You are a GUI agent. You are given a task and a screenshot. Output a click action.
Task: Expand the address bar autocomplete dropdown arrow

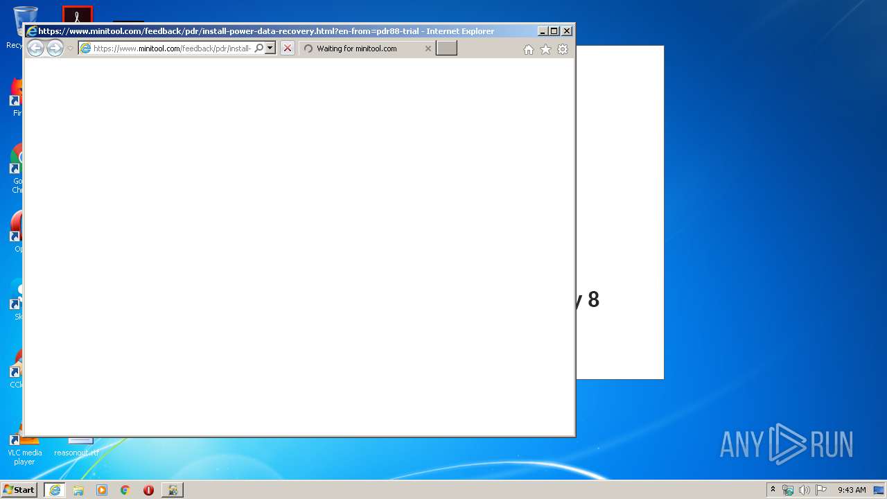pyautogui.click(x=270, y=49)
